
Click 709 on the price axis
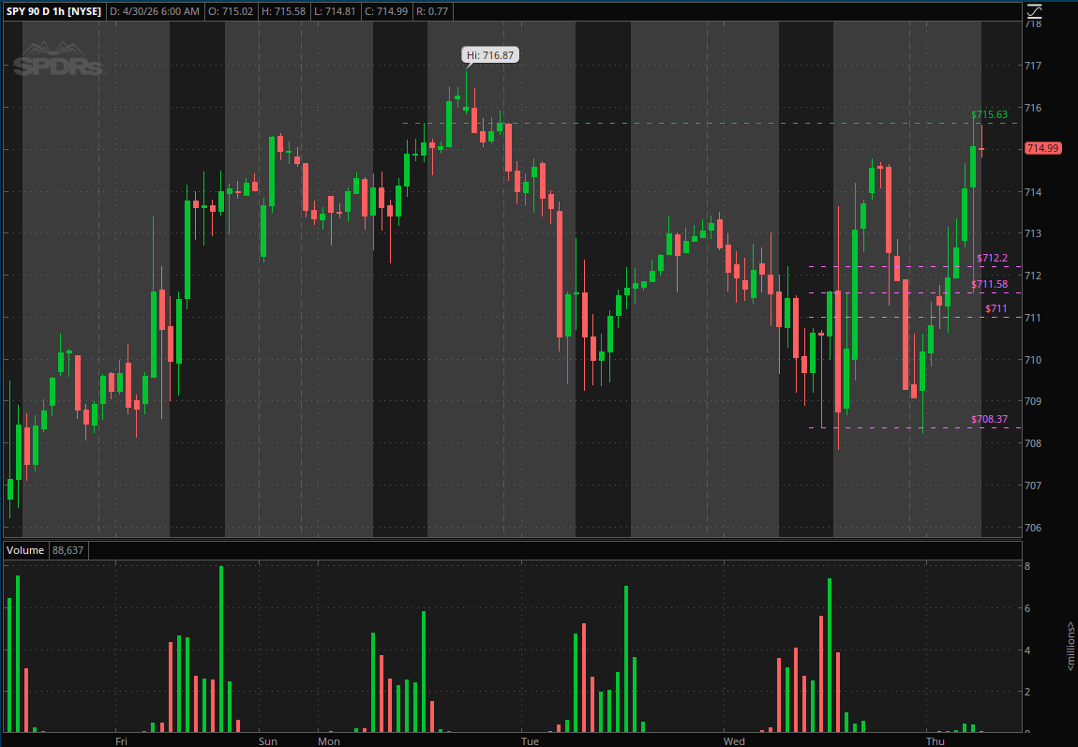[1033, 401]
